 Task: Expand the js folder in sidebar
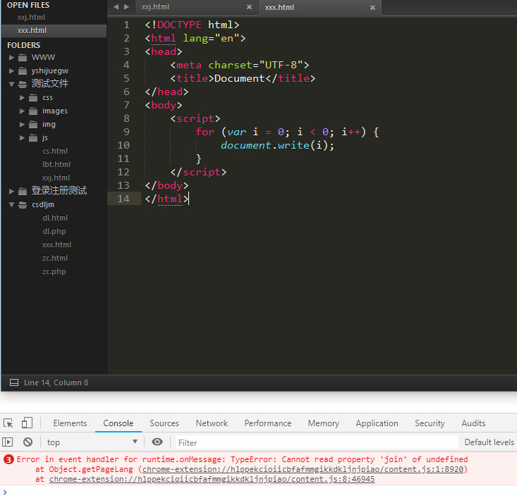(x=23, y=138)
